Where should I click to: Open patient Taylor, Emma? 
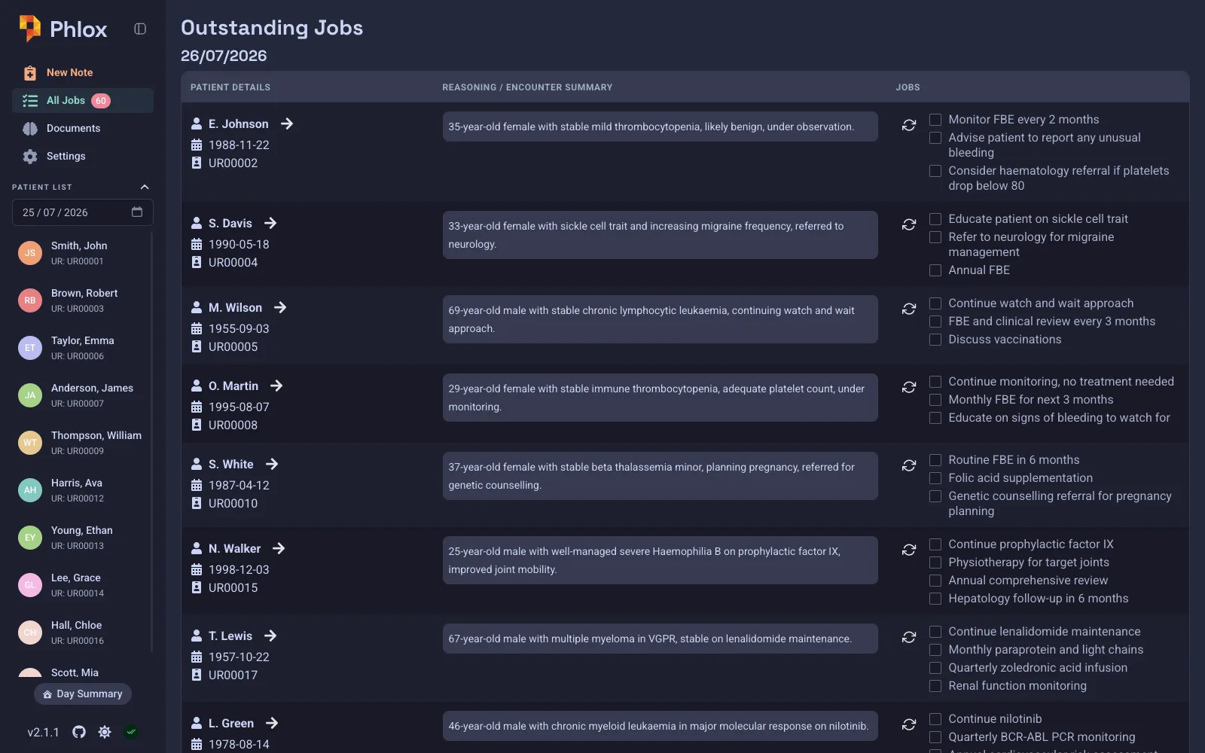coord(83,348)
